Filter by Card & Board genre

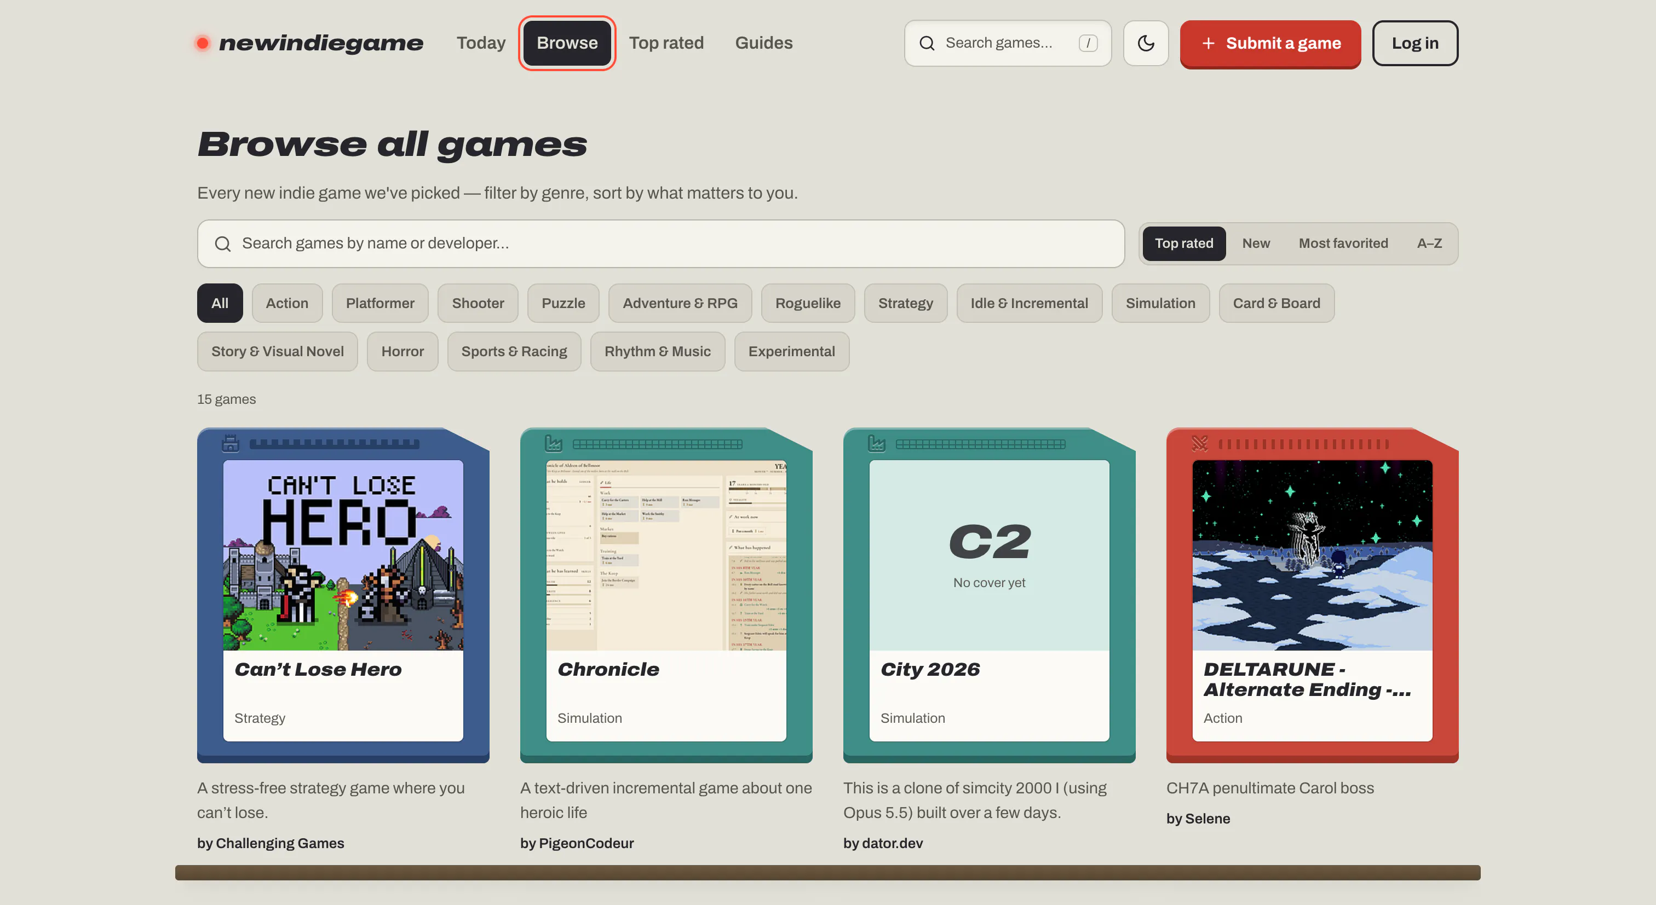click(x=1276, y=303)
